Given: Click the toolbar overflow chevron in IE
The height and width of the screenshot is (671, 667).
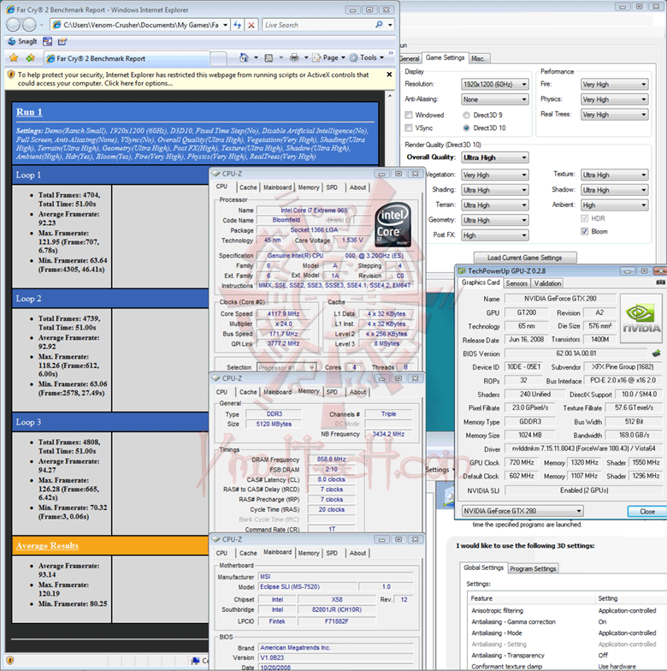Looking at the screenshot, I should (x=391, y=53).
